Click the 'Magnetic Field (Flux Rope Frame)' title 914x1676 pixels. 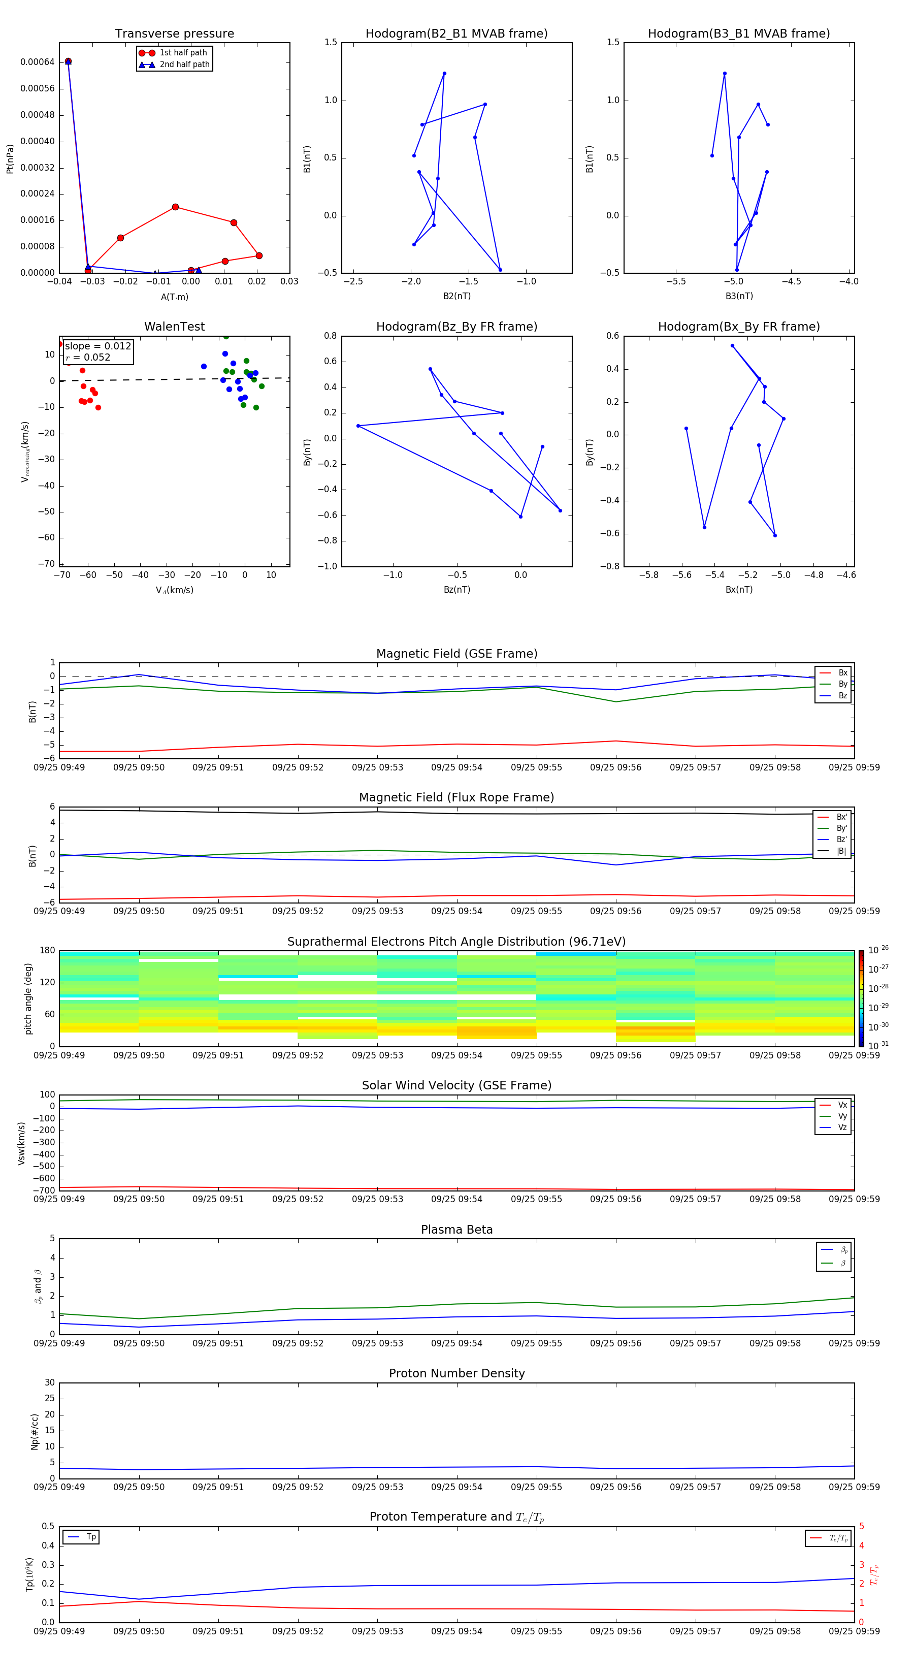tap(456, 798)
